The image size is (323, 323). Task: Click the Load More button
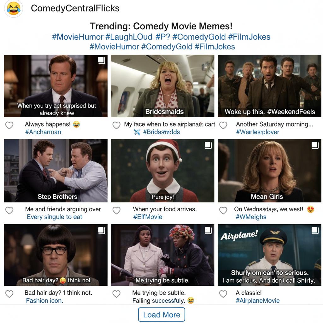161,314
